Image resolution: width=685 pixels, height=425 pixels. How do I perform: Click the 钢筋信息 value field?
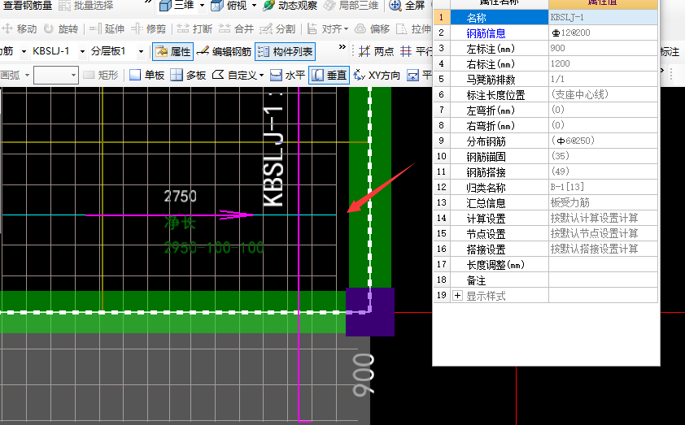603,33
